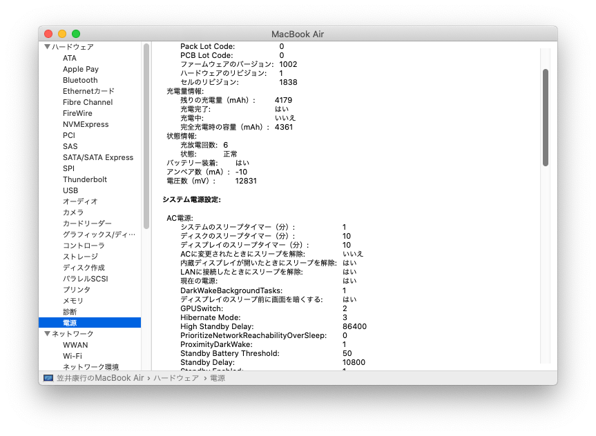Select Wi-Fi in the sidebar
The height and width of the screenshot is (436, 596).
click(73, 356)
